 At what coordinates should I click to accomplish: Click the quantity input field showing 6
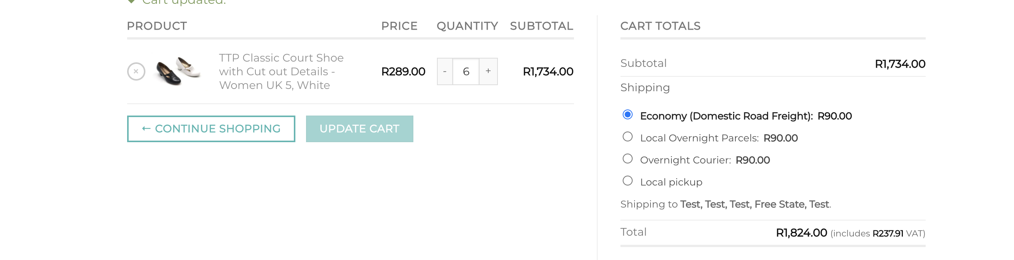click(466, 71)
